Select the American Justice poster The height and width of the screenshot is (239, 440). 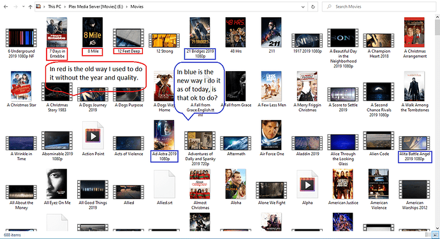(x=343, y=184)
